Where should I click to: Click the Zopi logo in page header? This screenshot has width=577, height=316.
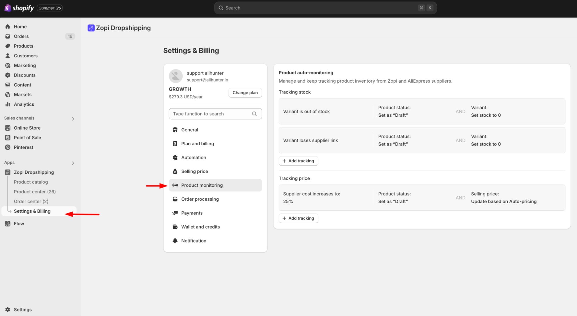[91, 28]
